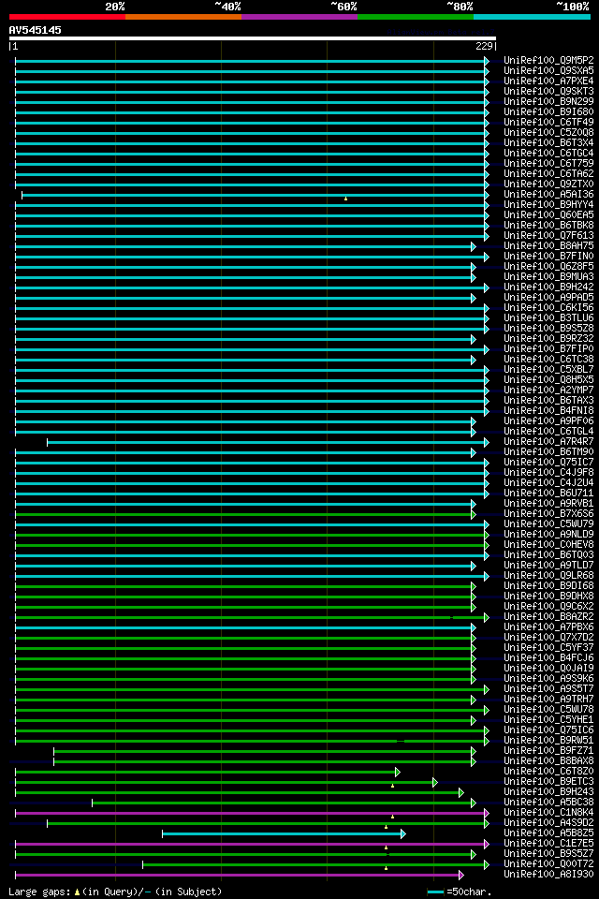Select the green A5BC38 alignment bar
The image size is (599, 899).
(284, 803)
